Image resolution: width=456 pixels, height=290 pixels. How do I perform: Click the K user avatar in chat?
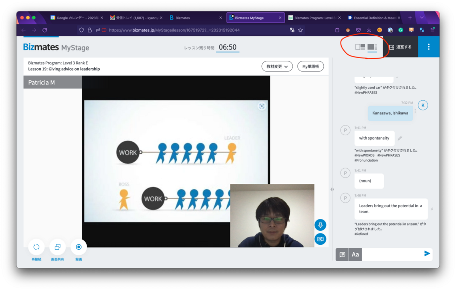click(x=423, y=105)
